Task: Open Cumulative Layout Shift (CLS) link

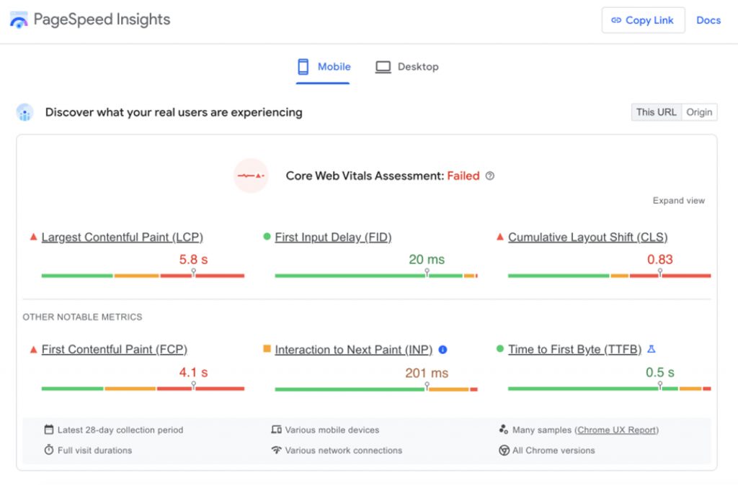Action: 588,237
